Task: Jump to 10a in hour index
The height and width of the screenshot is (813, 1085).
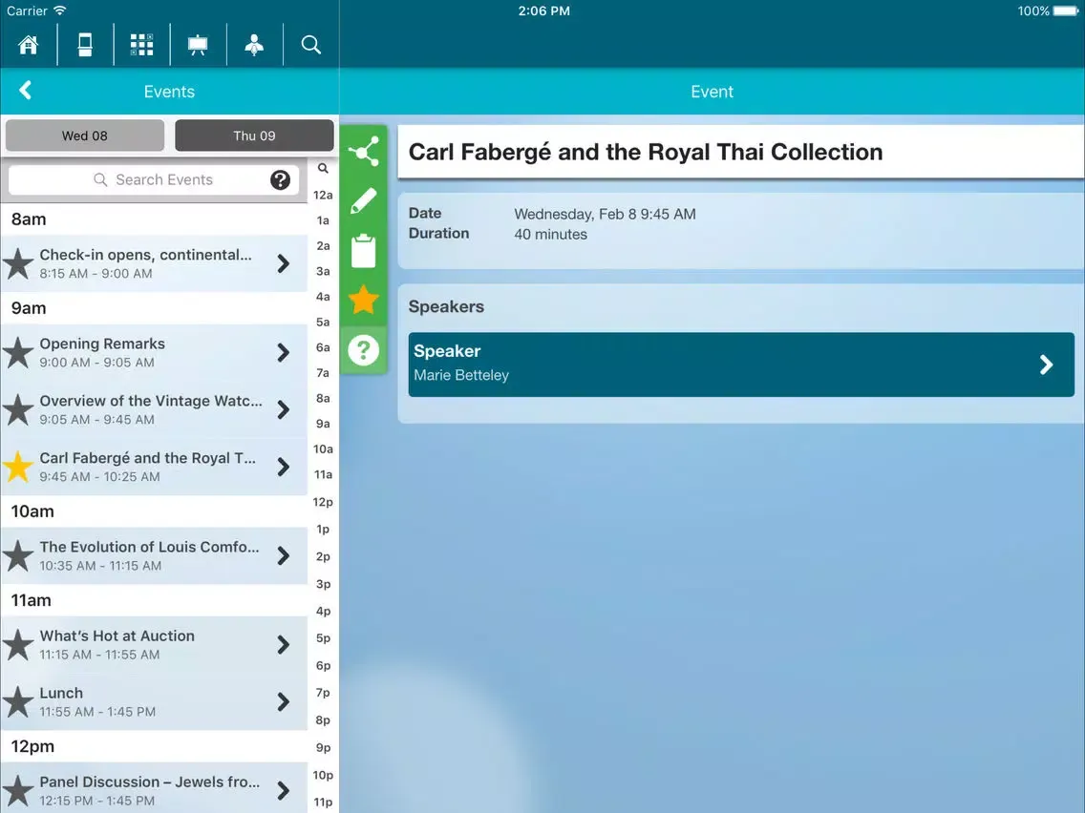Action: coord(323,449)
